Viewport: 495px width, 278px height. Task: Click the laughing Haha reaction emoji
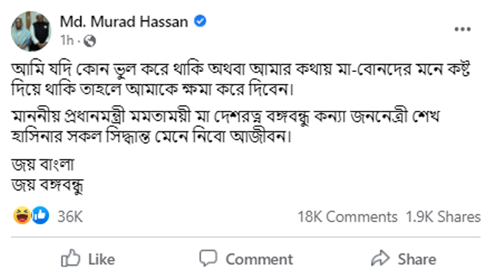pos(22,216)
